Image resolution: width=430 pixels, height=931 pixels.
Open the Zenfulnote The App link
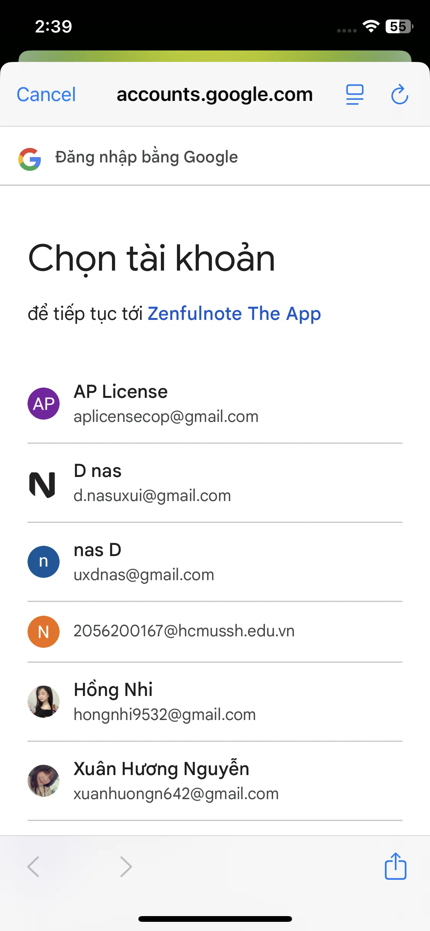pyautogui.click(x=234, y=314)
